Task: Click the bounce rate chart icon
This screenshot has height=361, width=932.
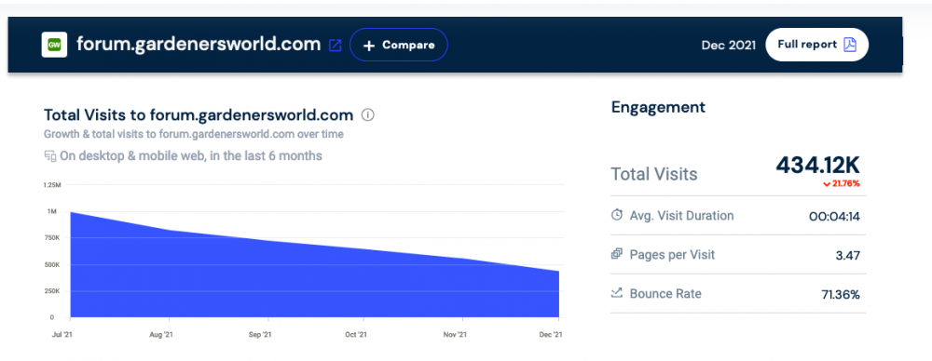Action: (x=617, y=293)
